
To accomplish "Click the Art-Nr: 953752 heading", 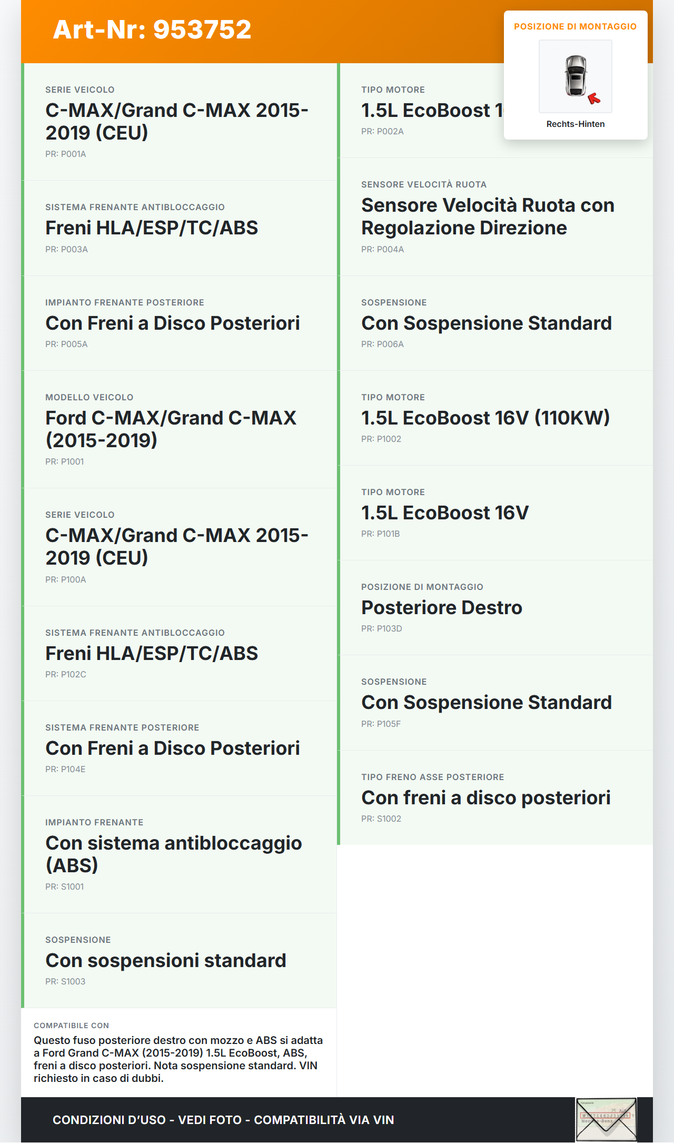I will pyautogui.click(x=152, y=29).
